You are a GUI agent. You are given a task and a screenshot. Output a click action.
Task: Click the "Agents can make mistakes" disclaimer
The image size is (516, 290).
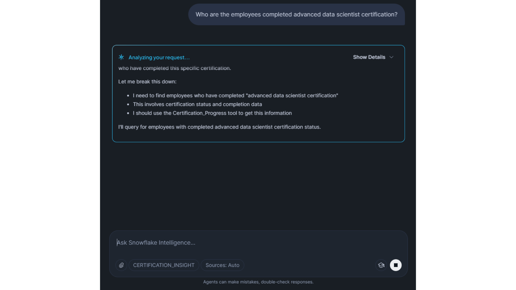click(x=258, y=282)
